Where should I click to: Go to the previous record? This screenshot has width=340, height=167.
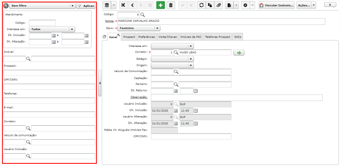point(132,5)
